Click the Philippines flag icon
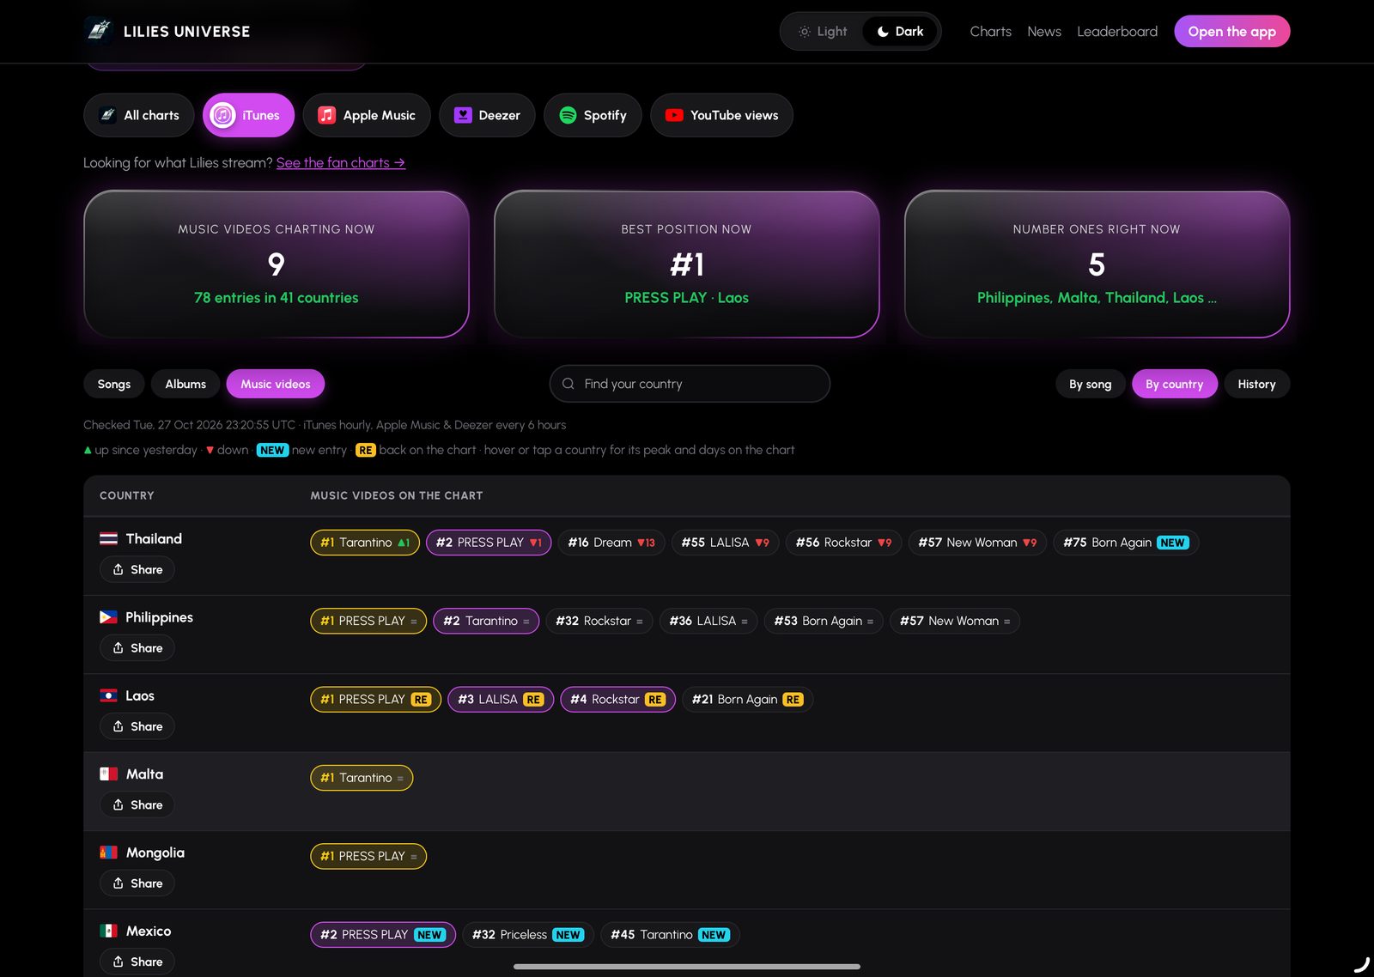 coord(109,617)
